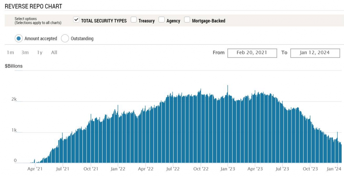Click the REVERSE REPO CHART heading
The width and height of the screenshot is (344, 177).
click(x=33, y=6)
